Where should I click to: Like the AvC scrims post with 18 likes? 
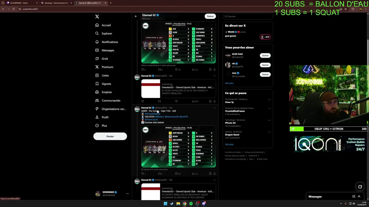coord(176,70)
